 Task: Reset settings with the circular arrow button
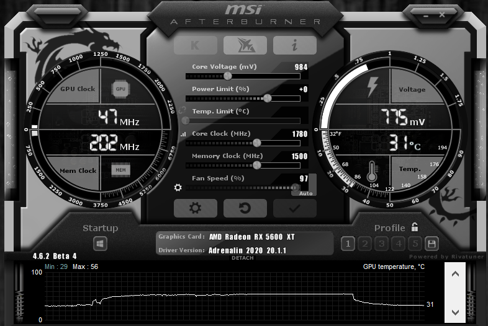tap(245, 208)
